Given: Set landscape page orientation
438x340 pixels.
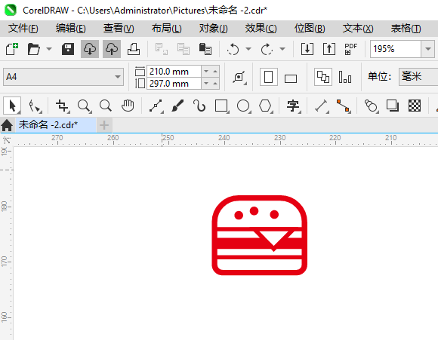Looking at the screenshot, I should [x=291, y=78].
